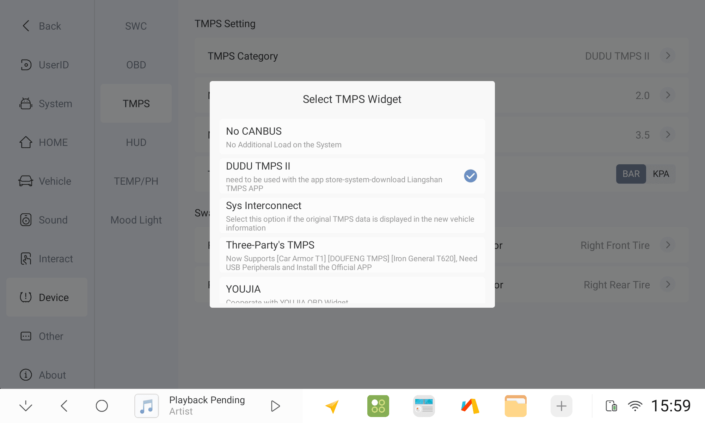This screenshot has width=705, height=423.
Task: Open System settings android icon
Action: (26, 103)
